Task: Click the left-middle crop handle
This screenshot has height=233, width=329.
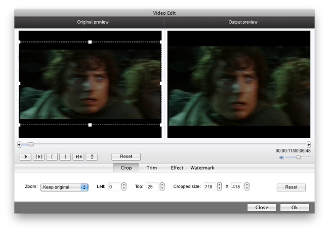Action: pos(20,84)
